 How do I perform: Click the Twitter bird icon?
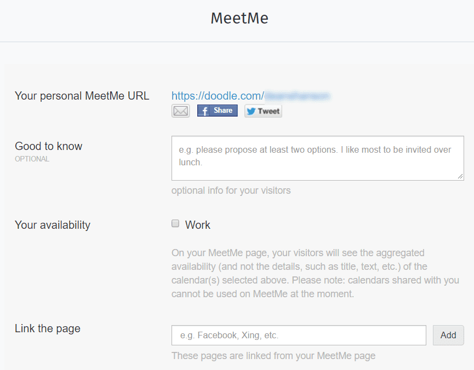point(251,111)
